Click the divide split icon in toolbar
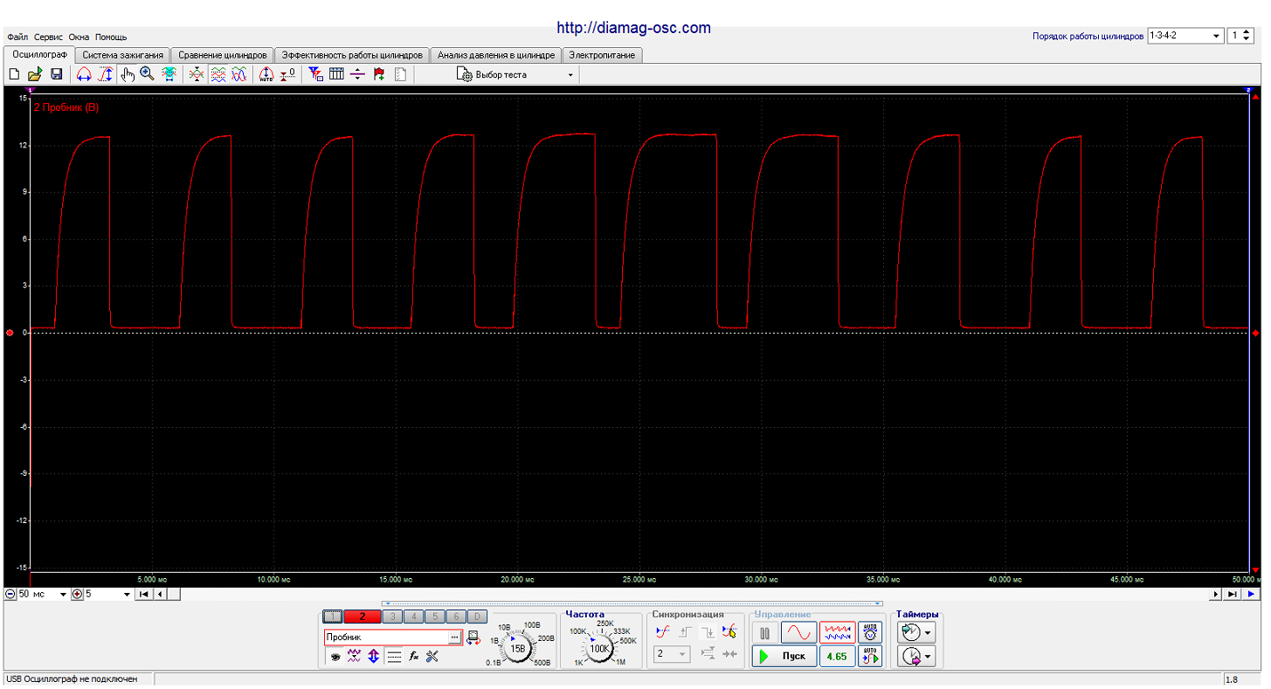Viewport: 1271px width, 689px height. 357,74
